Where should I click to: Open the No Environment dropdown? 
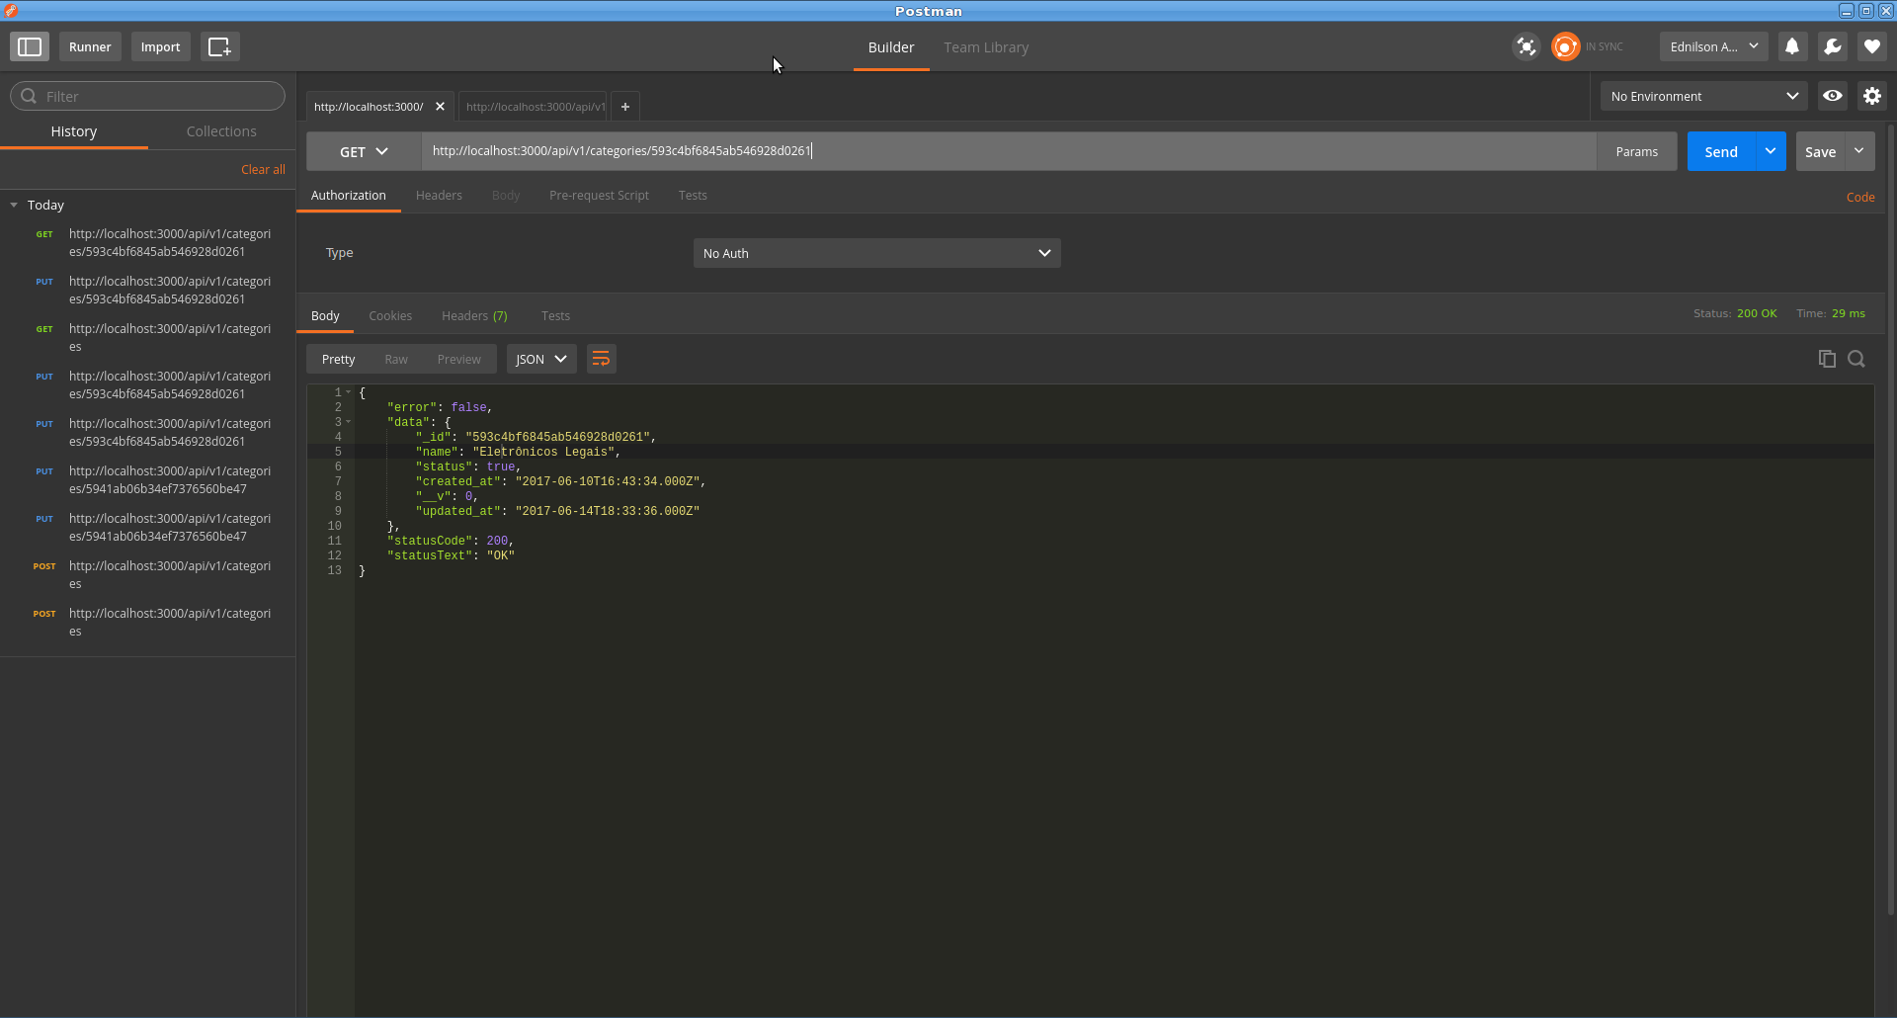[x=1702, y=96]
